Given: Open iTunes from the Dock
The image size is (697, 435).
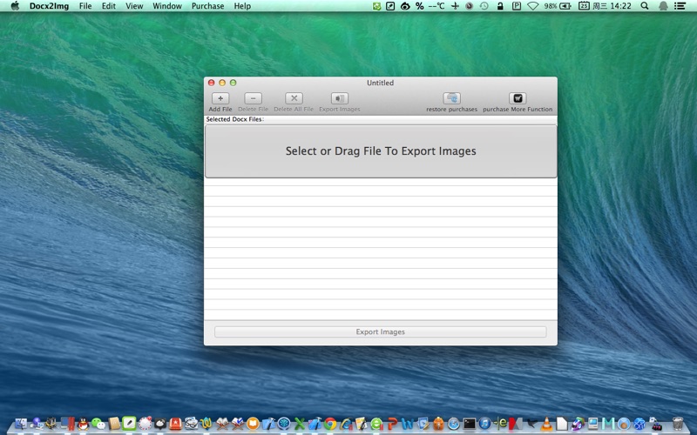Looking at the screenshot, I should (484, 424).
